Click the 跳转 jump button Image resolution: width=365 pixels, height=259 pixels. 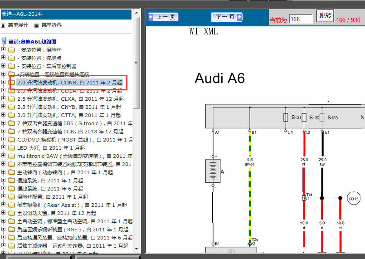pyautogui.click(x=325, y=16)
